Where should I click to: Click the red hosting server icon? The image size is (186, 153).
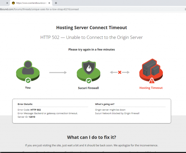(151, 70)
